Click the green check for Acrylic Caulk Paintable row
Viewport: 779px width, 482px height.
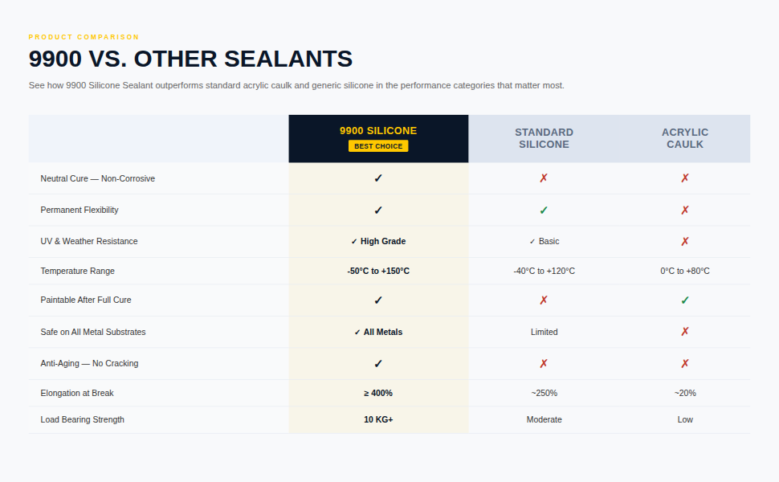(x=684, y=300)
